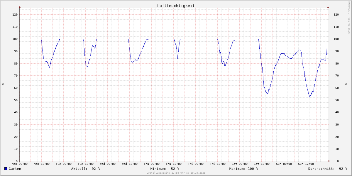Click the 'Sun 12:00' x-axis label
This screenshot has height=176, width=352.
(306, 164)
